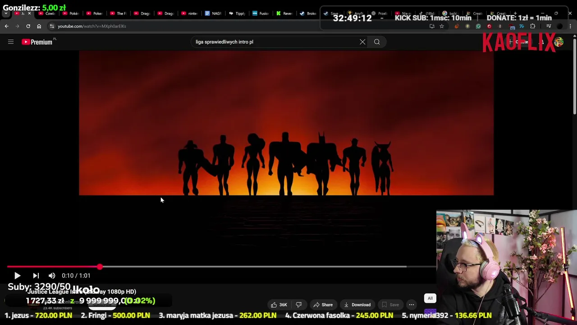The height and width of the screenshot is (325, 577).
Task: Switch to the 'Broke' Steam tab
Action: point(308,13)
